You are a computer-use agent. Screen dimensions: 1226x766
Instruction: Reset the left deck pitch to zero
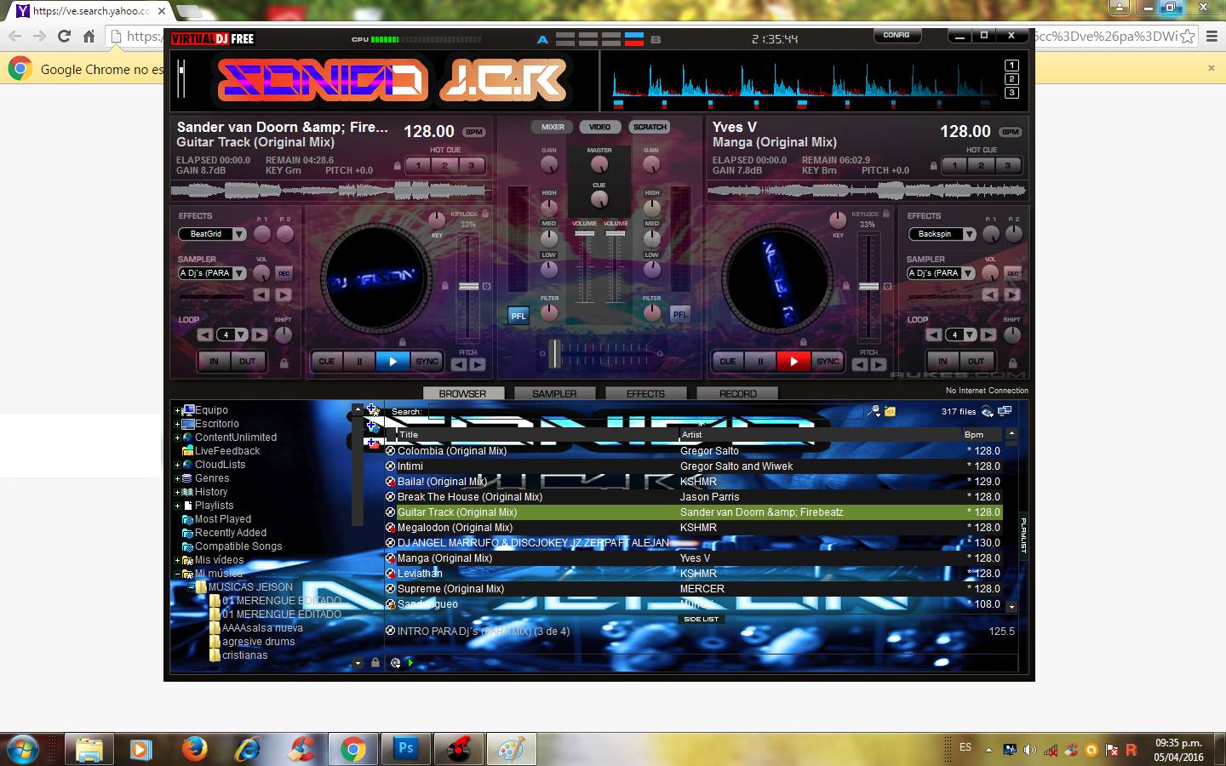(x=486, y=287)
